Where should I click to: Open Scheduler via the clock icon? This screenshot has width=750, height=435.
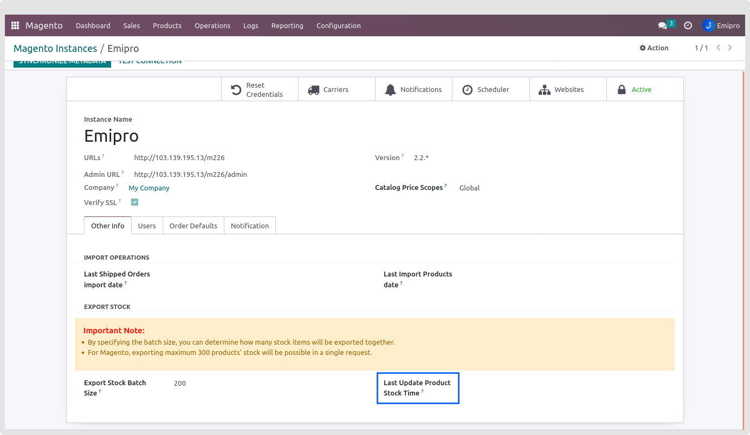(467, 90)
